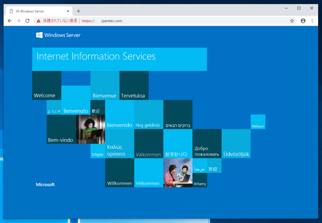322x223 pixels.
Task: Click the Καλώς ορίσατε tile
Action: [x=119, y=144]
